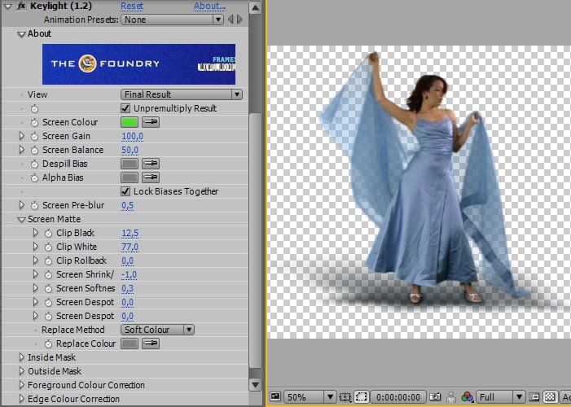Toggle the Screen Gain stopwatch
The image size is (571, 407).
(34, 136)
